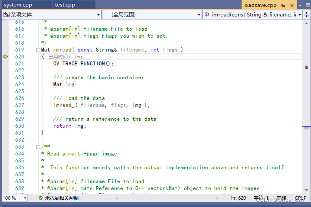Click the purple cube function icon
311x207 pixels.
click(206, 14)
